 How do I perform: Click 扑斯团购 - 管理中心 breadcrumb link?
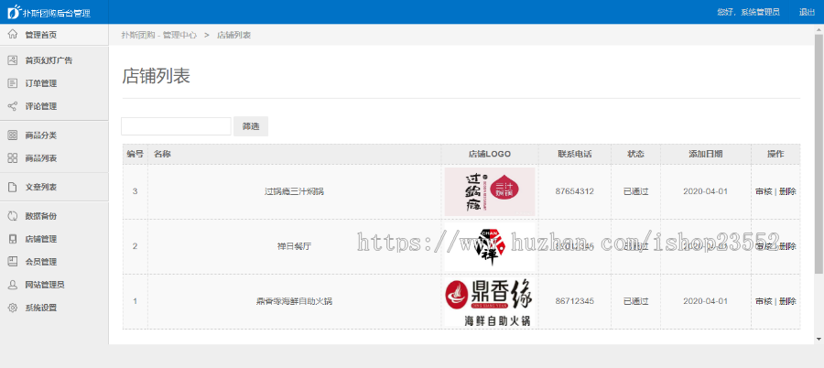pos(159,35)
